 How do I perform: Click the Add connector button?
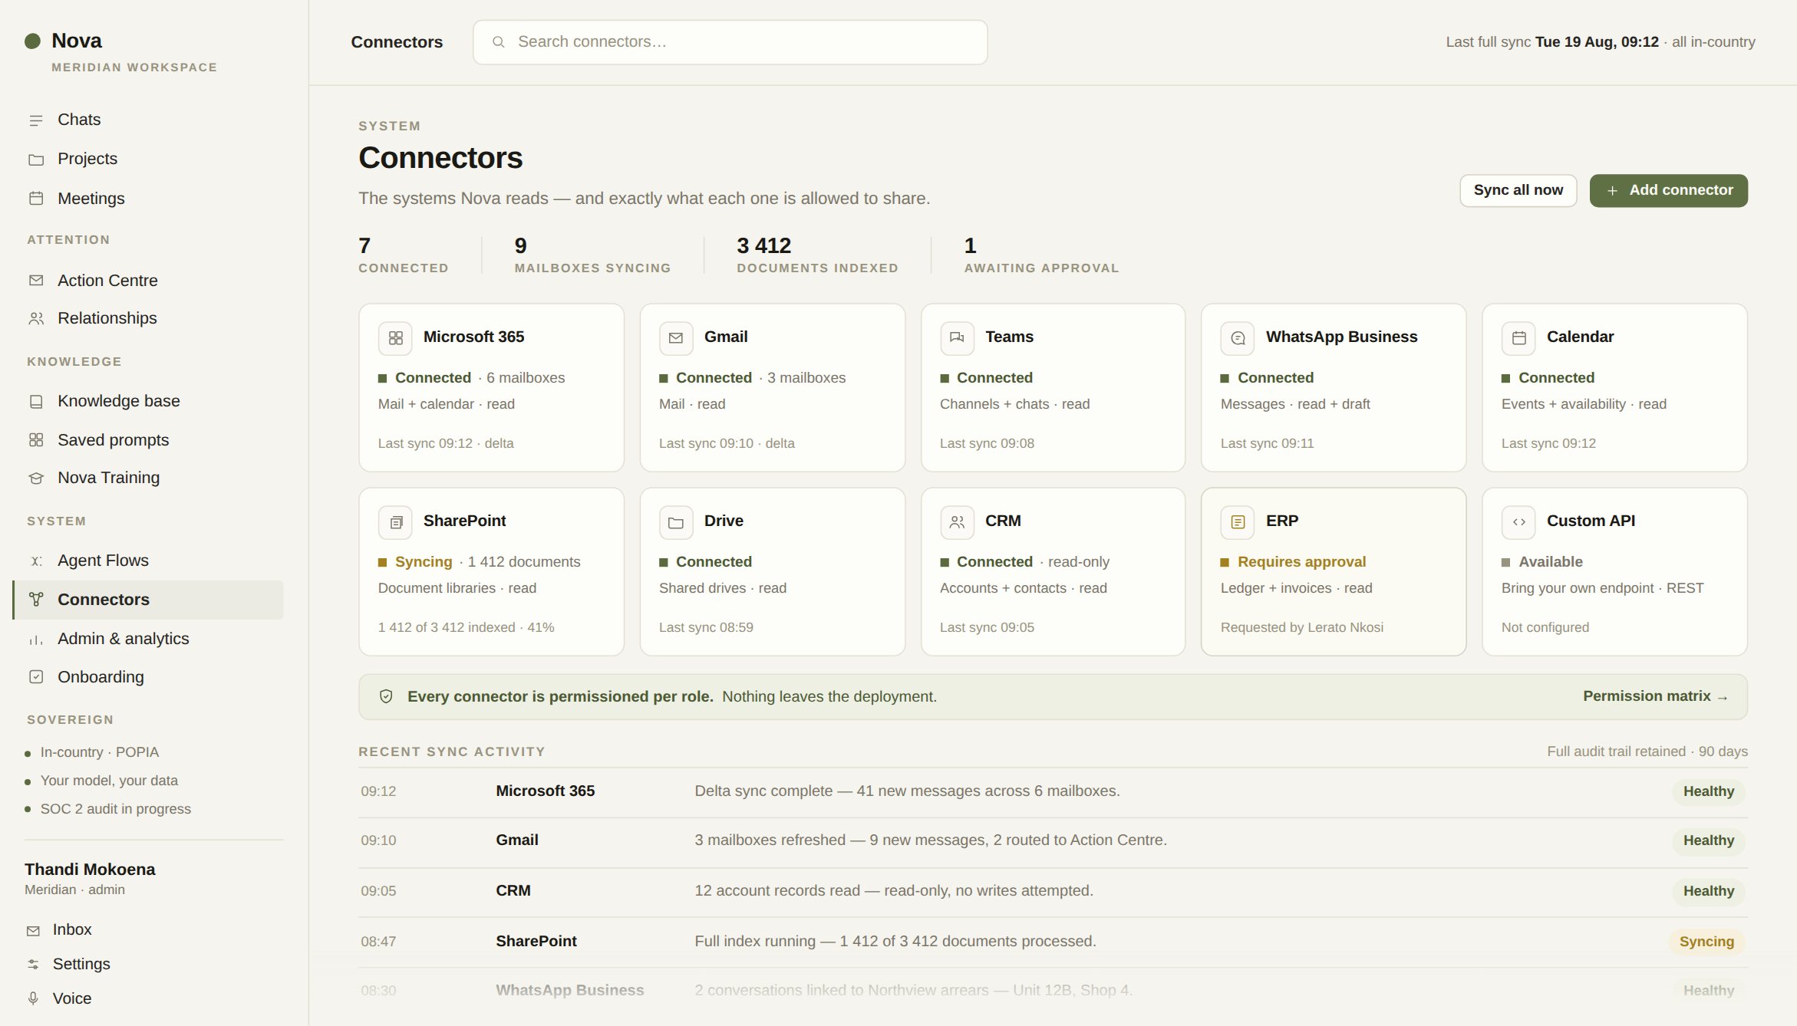(1668, 190)
